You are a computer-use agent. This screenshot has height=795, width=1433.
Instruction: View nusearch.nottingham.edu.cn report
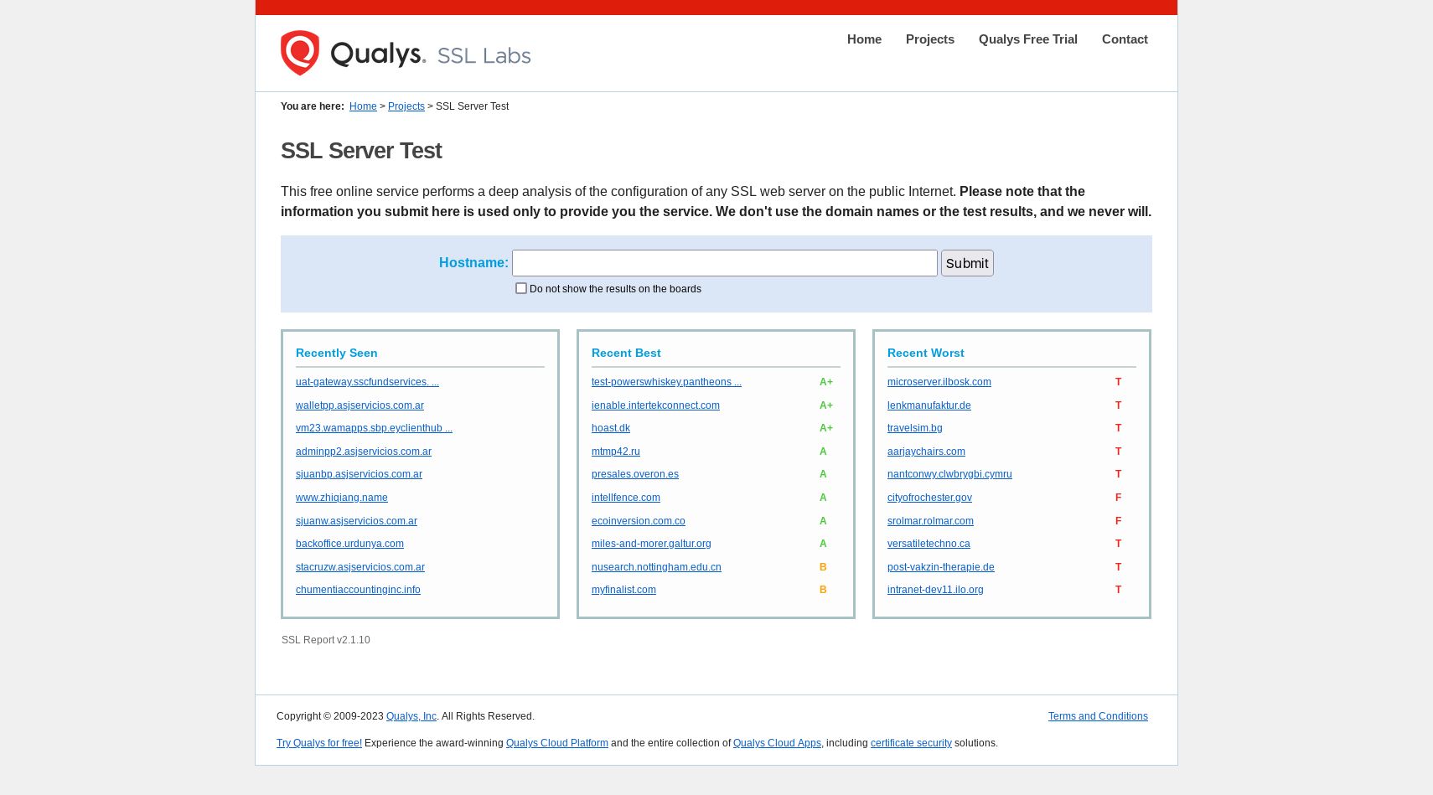tap(656, 567)
